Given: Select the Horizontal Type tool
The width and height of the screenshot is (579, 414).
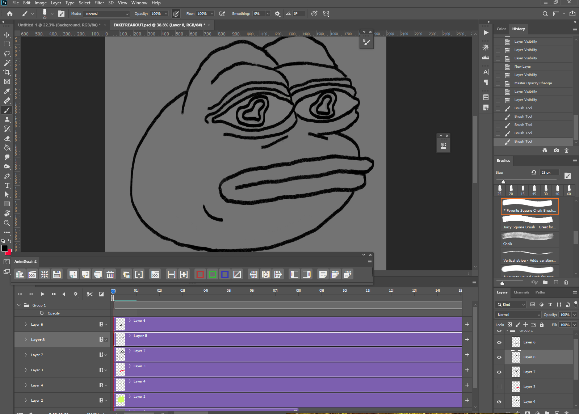Looking at the screenshot, I should pos(7,185).
